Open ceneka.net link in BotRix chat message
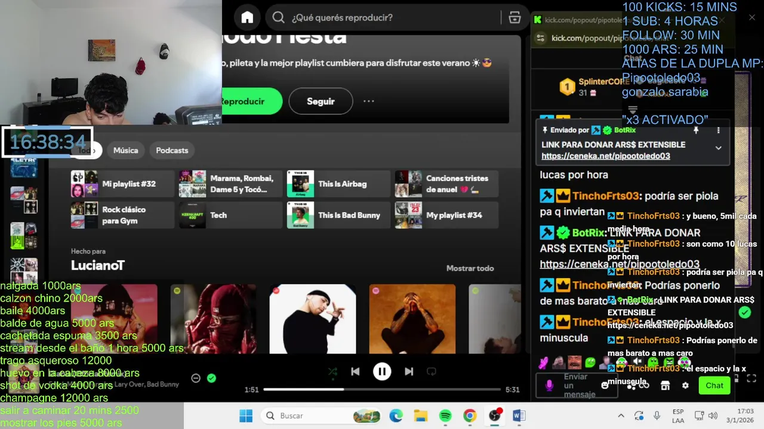Screen dimensions: 764x429 tap(620, 264)
